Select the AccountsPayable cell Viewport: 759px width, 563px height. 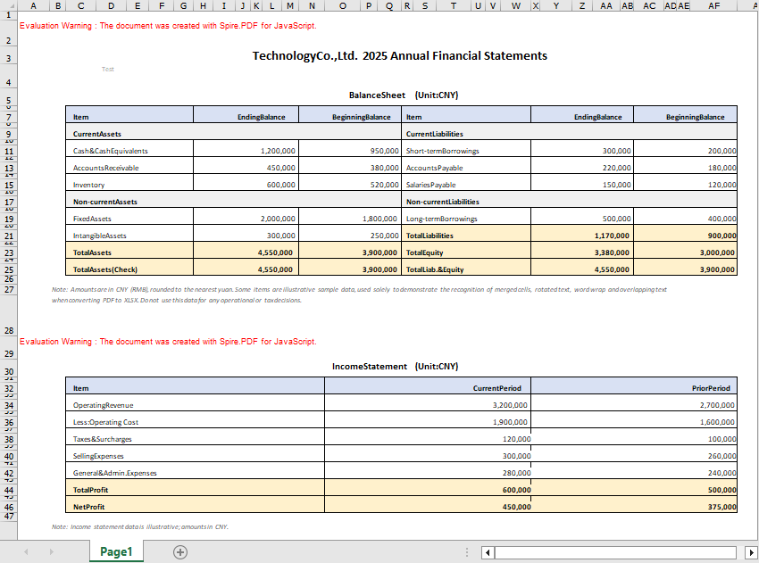[466, 165]
